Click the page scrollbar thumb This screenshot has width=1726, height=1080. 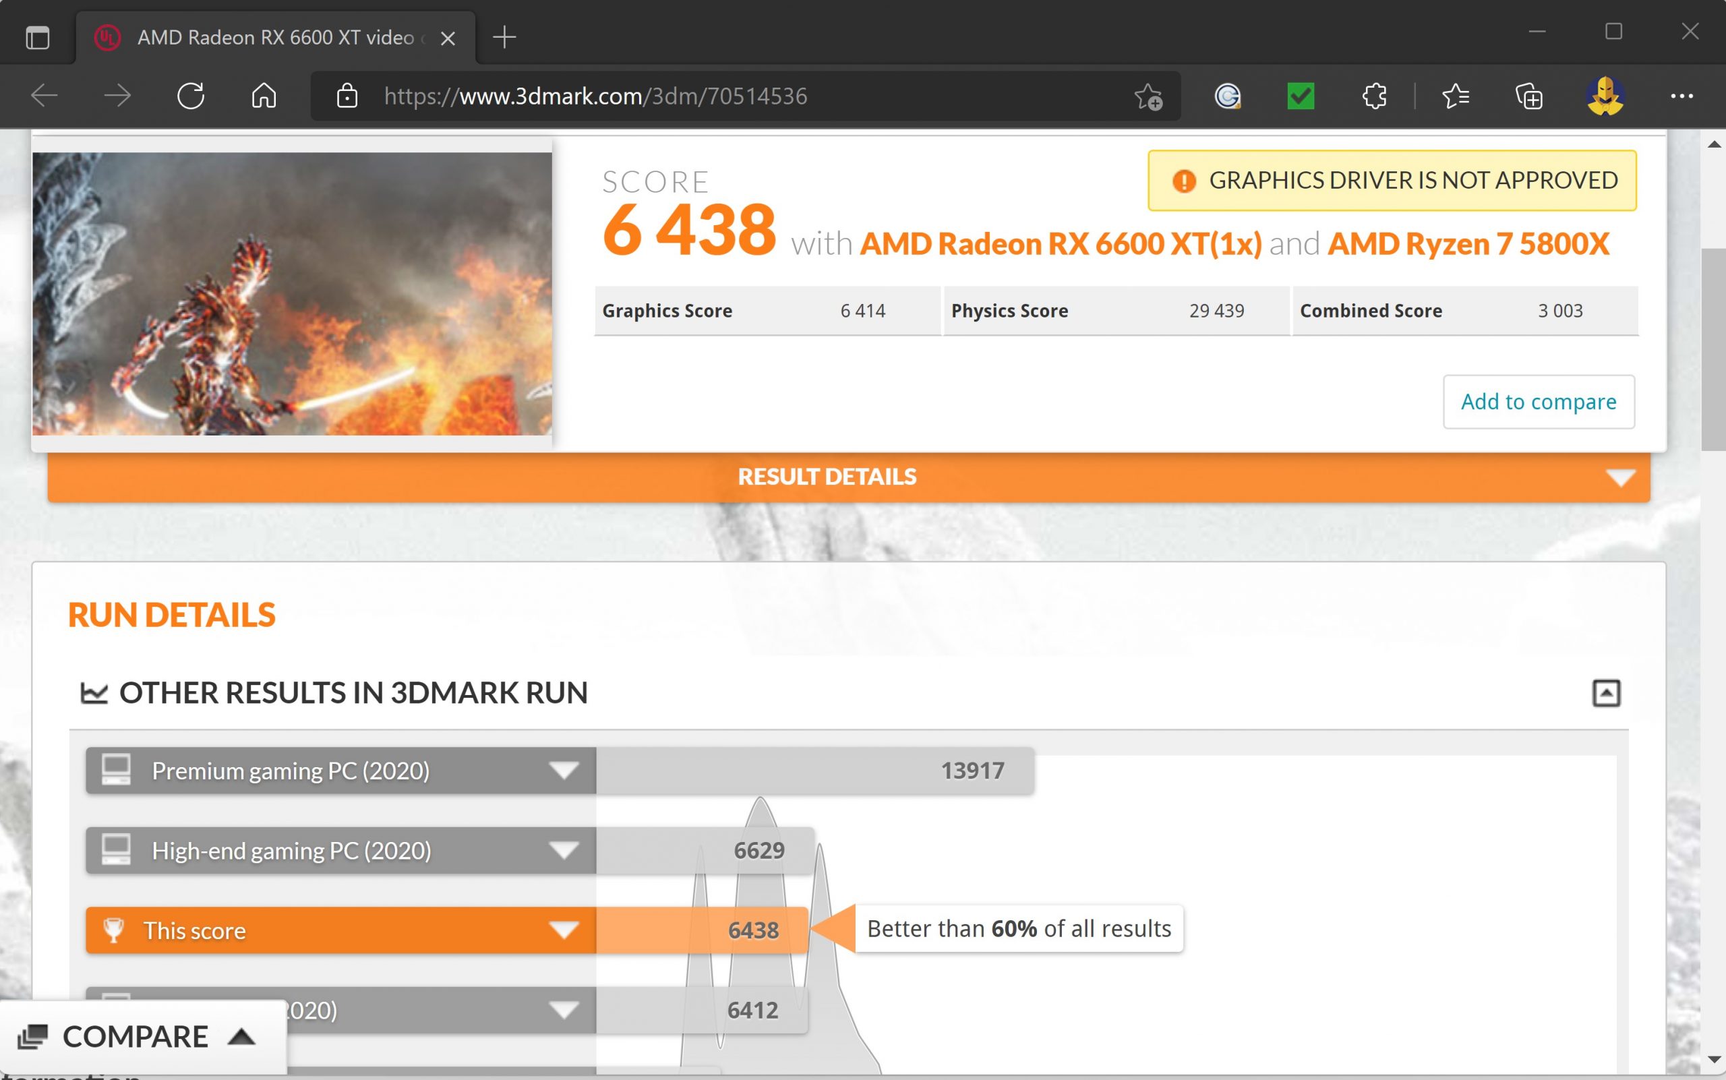(x=1713, y=349)
